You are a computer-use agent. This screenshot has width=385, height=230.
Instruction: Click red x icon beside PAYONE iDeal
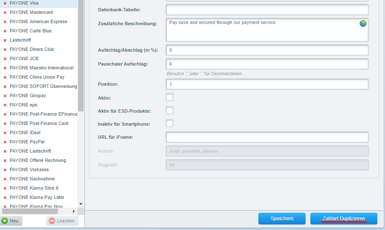(5, 133)
